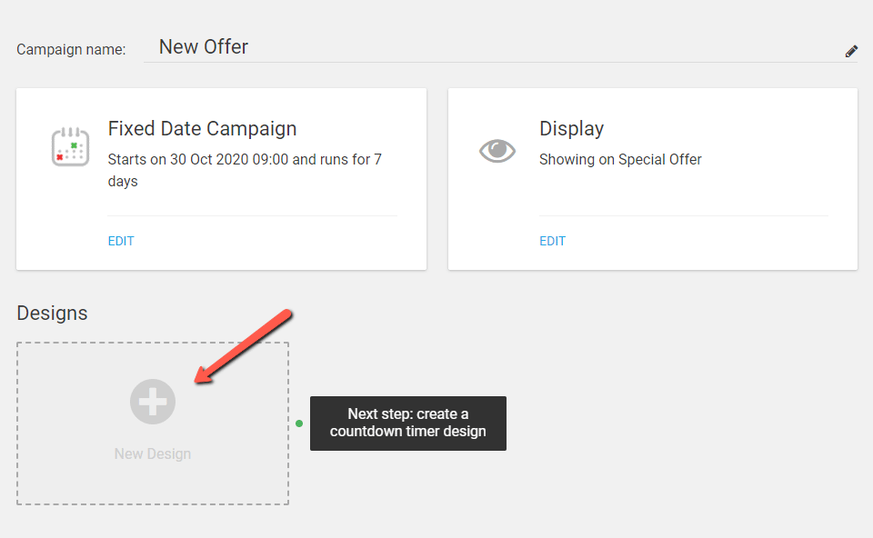Click the Next step countdown timer tooltip
Screen dimensions: 873x538
coord(408,423)
